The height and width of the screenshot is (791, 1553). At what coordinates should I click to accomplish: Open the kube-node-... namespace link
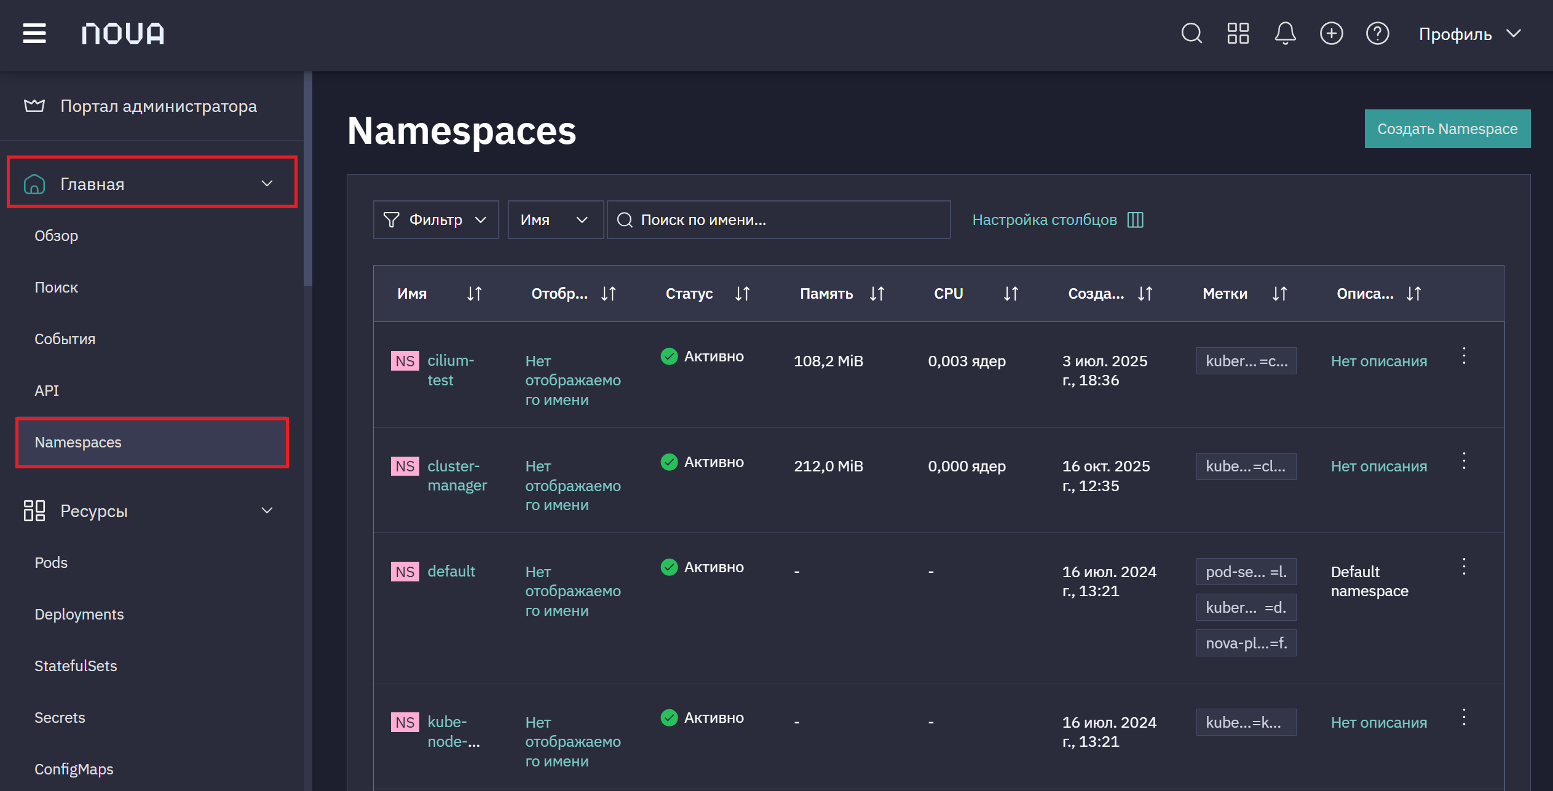pos(454,732)
